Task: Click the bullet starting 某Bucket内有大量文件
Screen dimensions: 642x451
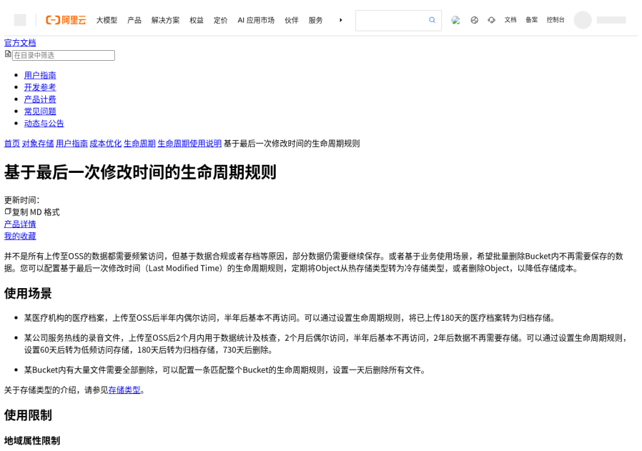Action: [x=225, y=370]
